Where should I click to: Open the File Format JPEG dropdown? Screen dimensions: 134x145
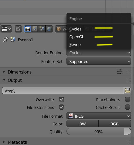[99, 116]
